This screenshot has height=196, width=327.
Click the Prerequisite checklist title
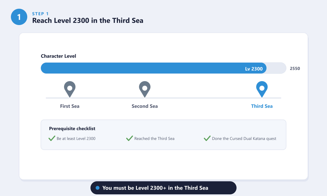click(72, 128)
